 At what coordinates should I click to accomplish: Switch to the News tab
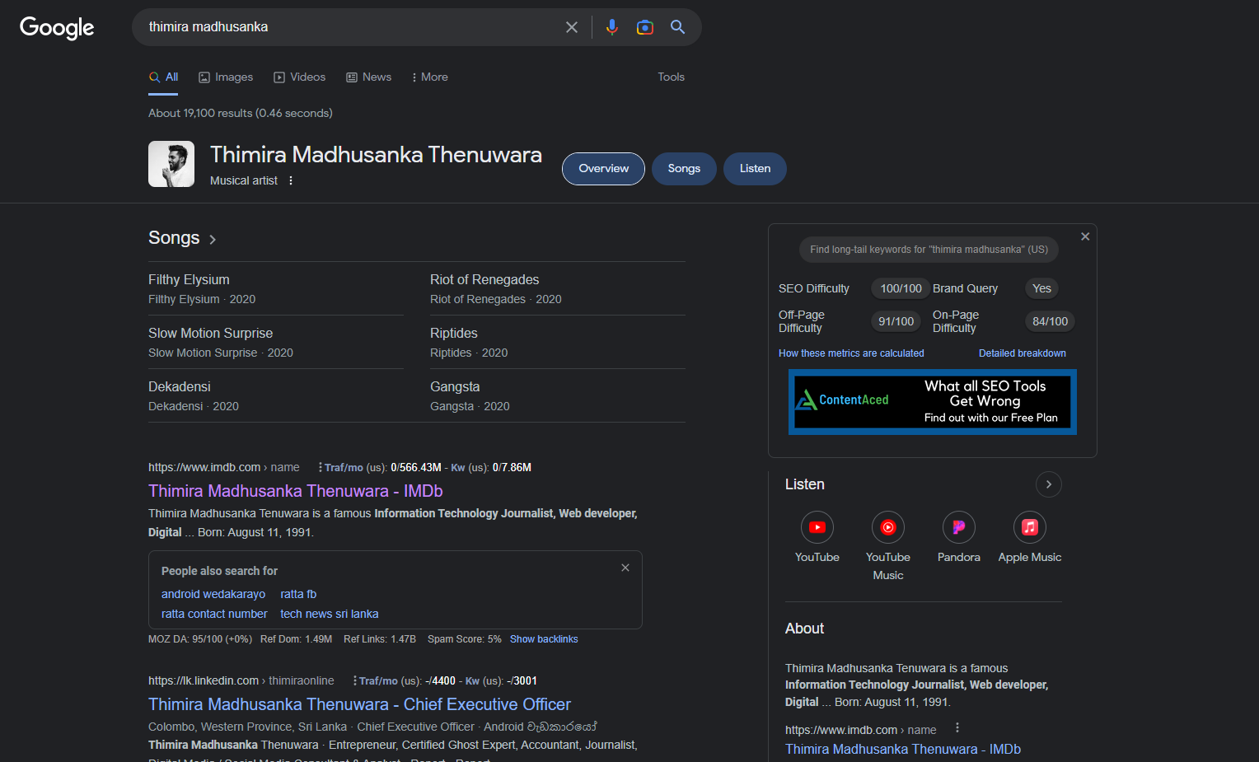point(369,77)
